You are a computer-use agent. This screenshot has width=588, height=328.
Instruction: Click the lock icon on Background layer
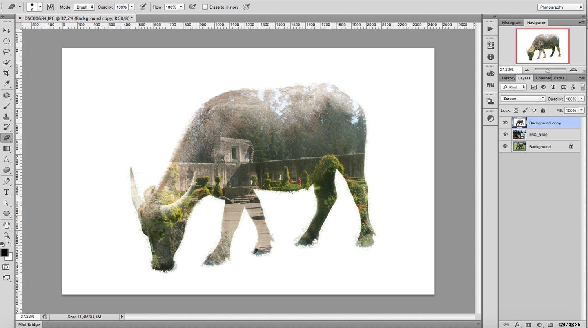571,146
